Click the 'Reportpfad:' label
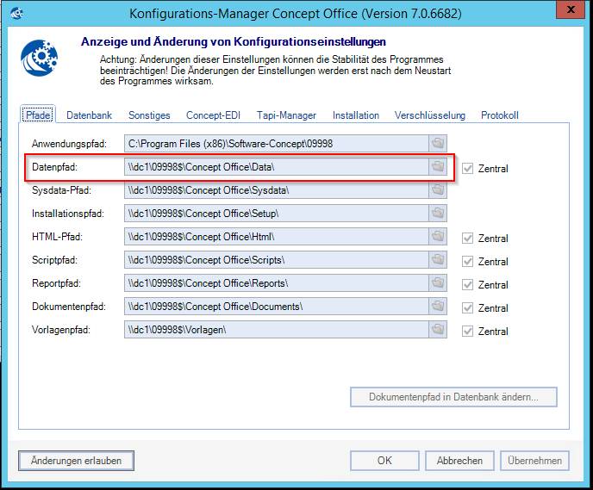Screen dimensions: 593x490 tap(56, 283)
